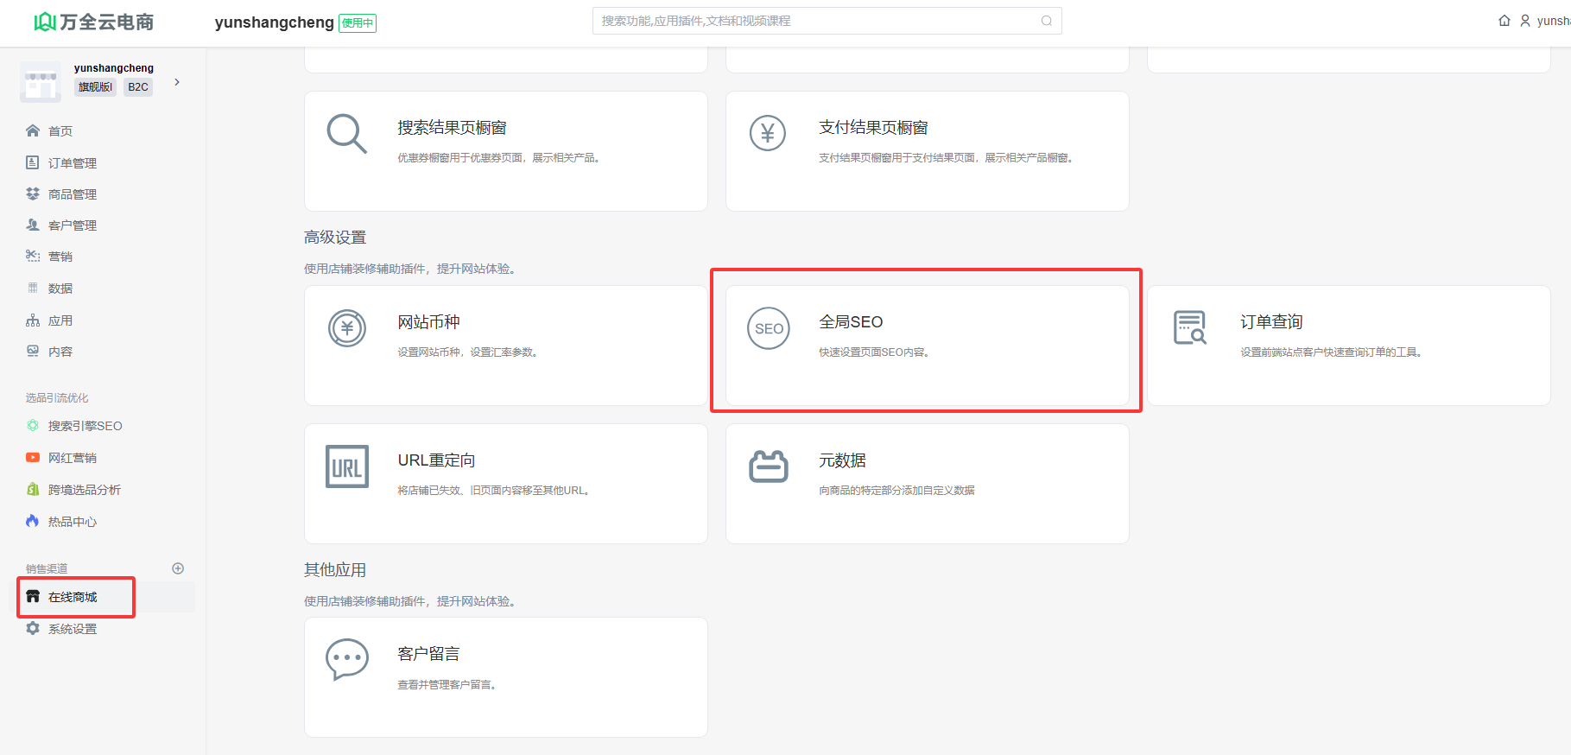This screenshot has height=755, width=1571.
Task: Open 系统设置 in the sidebar
Action: point(72,629)
